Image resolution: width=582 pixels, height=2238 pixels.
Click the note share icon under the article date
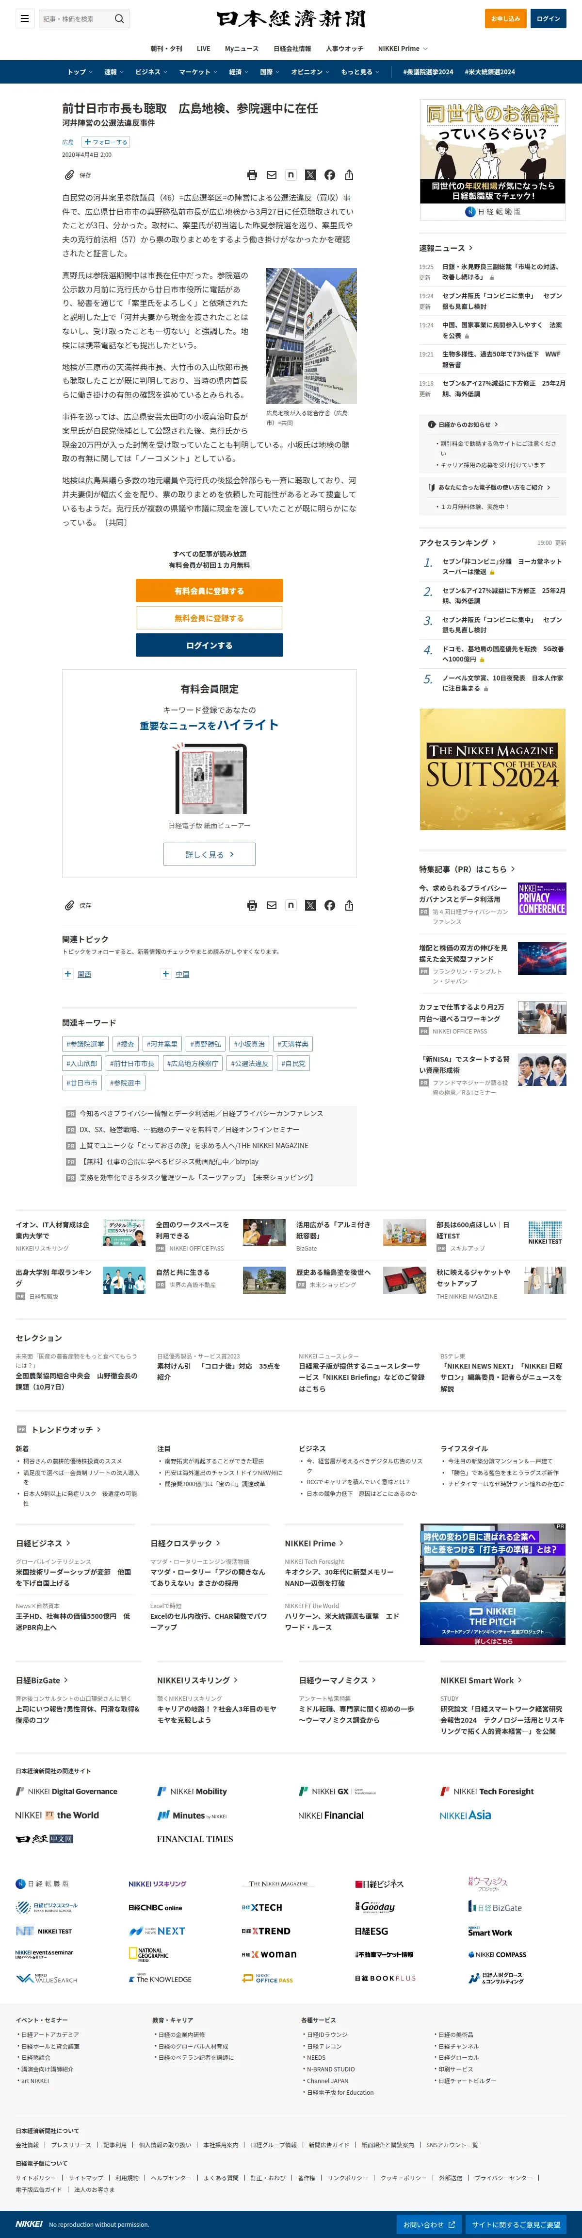point(291,175)
